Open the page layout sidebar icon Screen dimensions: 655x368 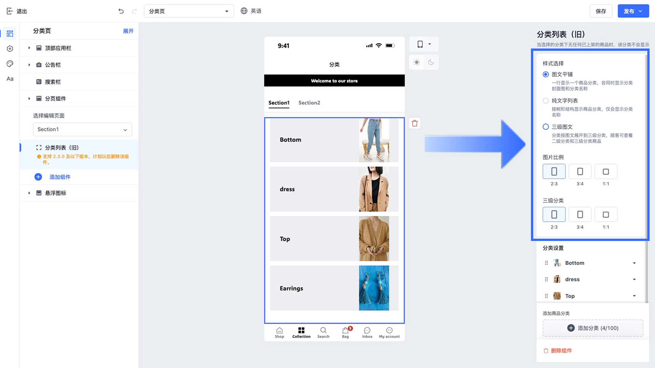point(10,34)
